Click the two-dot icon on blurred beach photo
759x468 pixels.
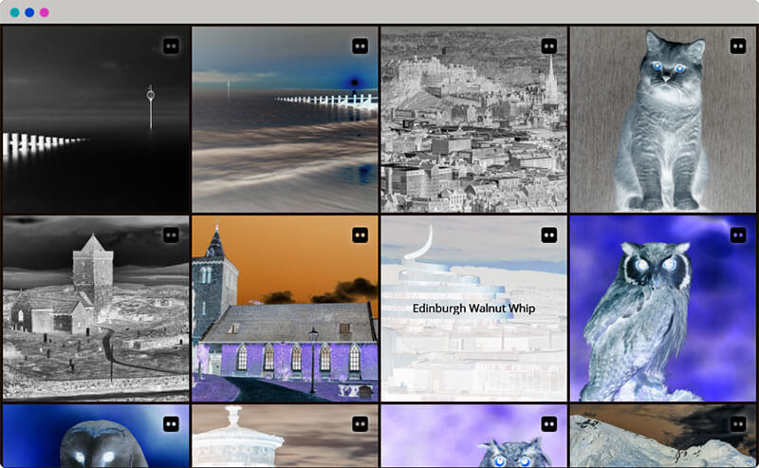point(360,47)
